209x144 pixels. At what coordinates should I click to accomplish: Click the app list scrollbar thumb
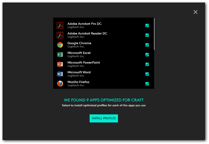pyautogui.click(x=154, y=34)
